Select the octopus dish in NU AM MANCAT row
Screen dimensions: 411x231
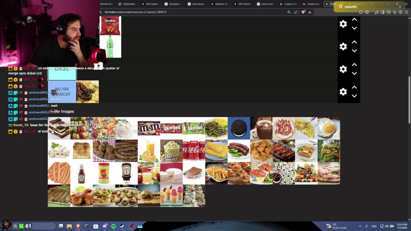click(x=87, y=92)
